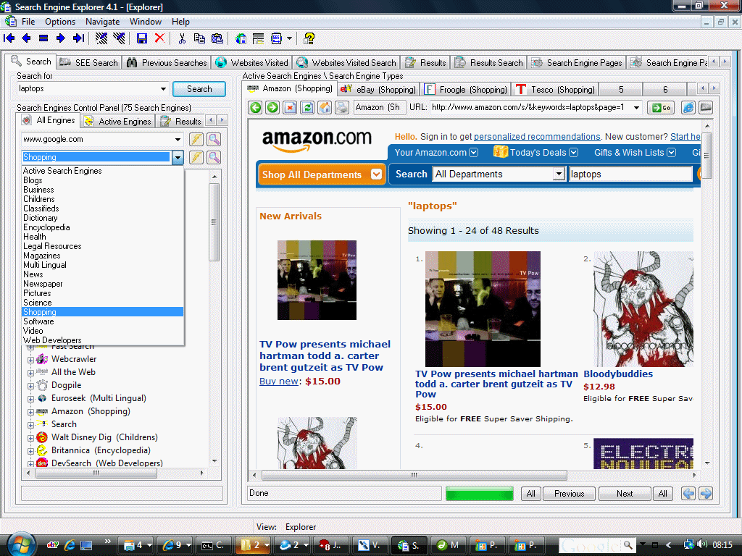Open the www.google.com engine dropdown

(178, 139)
